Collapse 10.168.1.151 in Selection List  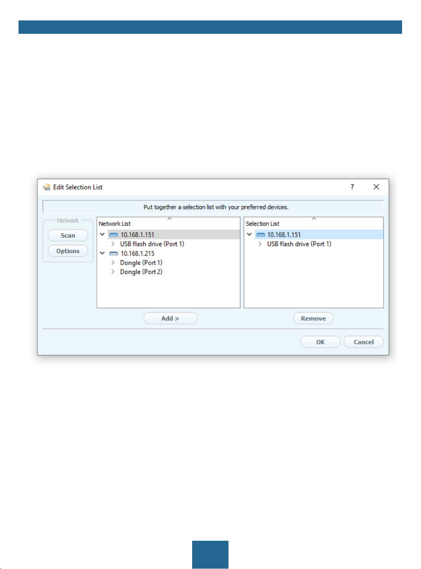249,235
